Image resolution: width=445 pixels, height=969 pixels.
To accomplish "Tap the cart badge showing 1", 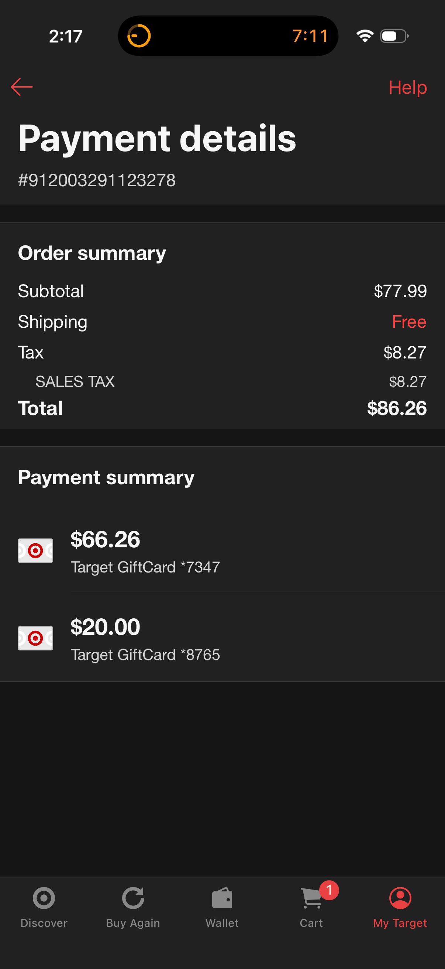I will coord(329,890).
